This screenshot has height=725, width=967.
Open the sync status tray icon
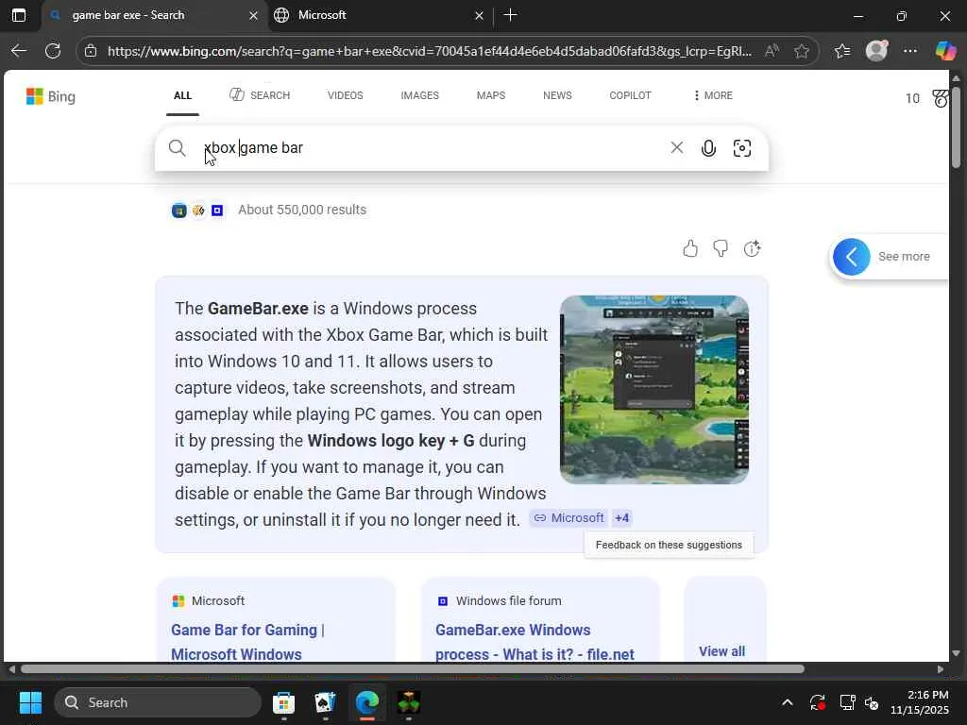click(818, 702)
